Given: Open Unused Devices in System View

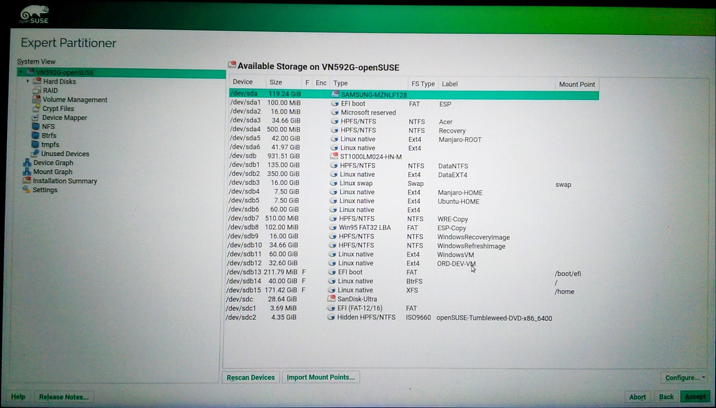Looking at the screenshot, I should coord(65,154).
